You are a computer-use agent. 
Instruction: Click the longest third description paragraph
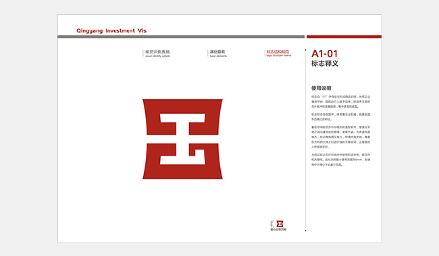[340, 137]
